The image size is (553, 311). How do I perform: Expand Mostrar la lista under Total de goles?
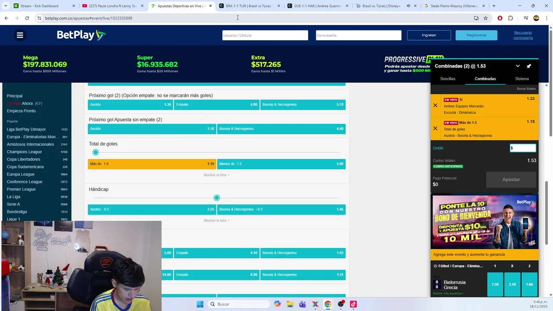coord(216,175)
